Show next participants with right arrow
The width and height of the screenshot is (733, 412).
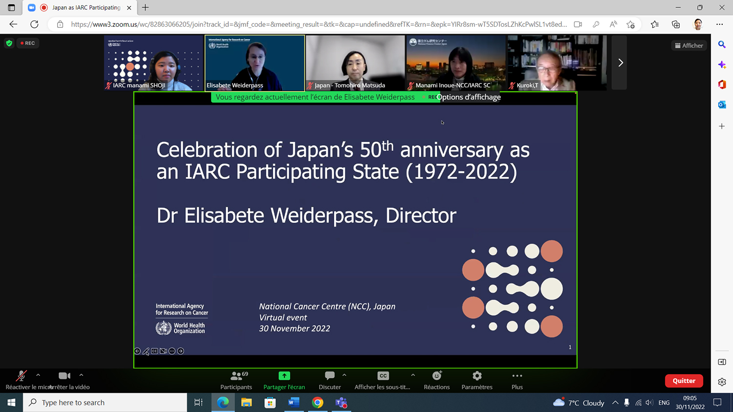coord(620,63)
